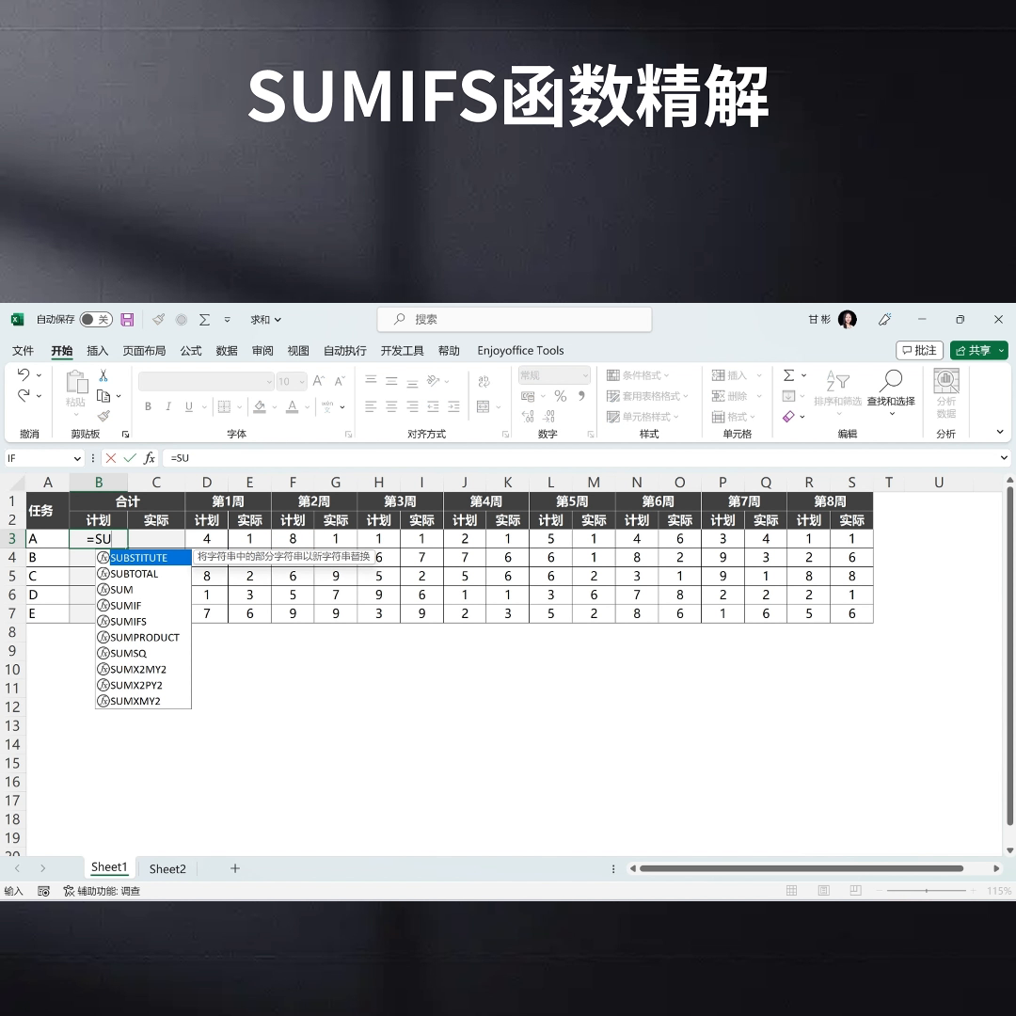Viewport: 1016px width, 1016px height.
Task: Switch to page layout view icon
Action: 823,891
